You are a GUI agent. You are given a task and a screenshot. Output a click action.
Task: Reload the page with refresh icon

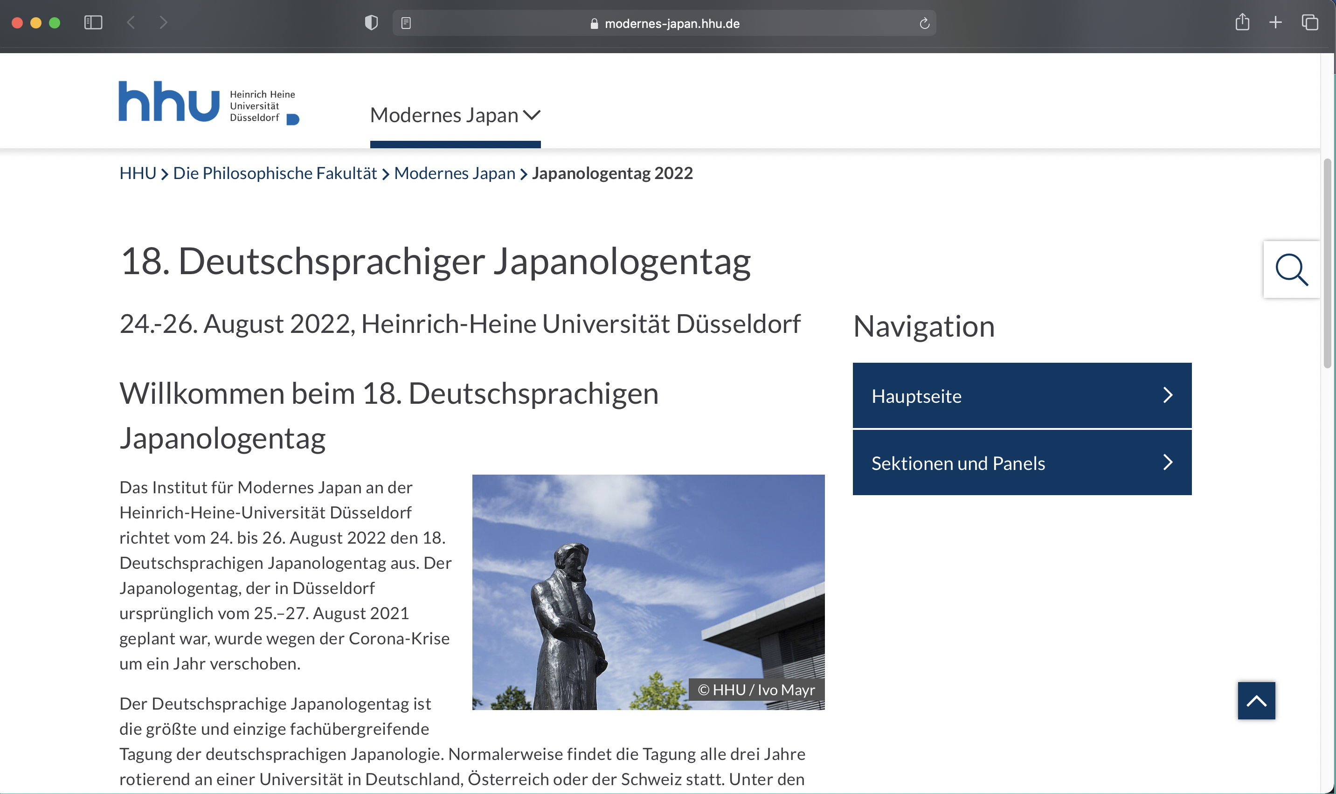click(x=924, y=23)
